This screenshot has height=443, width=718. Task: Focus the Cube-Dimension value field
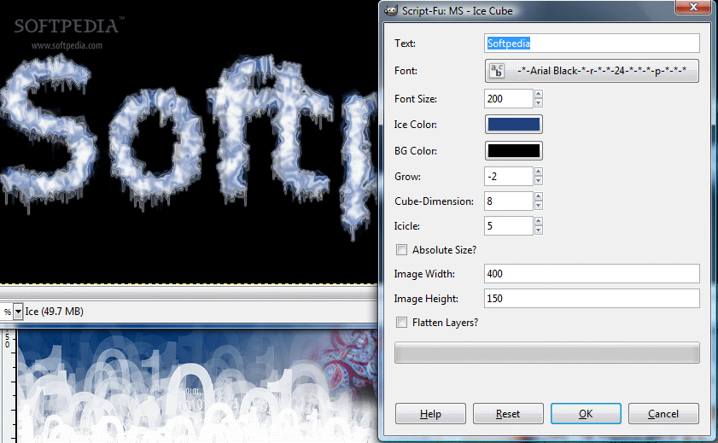[x=508, y=201]
